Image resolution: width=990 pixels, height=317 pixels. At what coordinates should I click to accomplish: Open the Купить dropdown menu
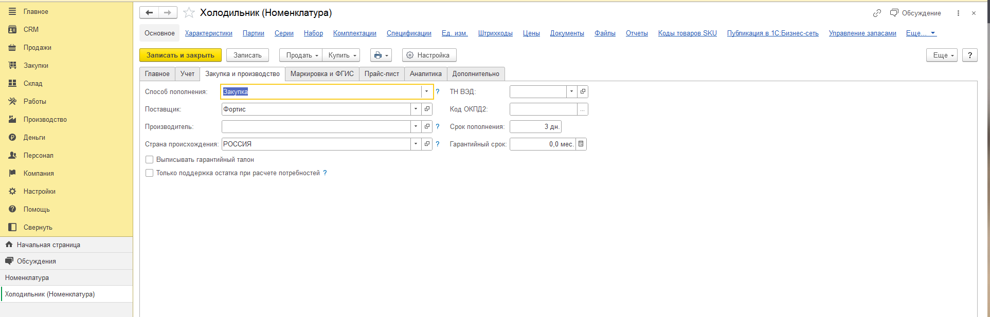pyautogui.click(x=341, y=55)
